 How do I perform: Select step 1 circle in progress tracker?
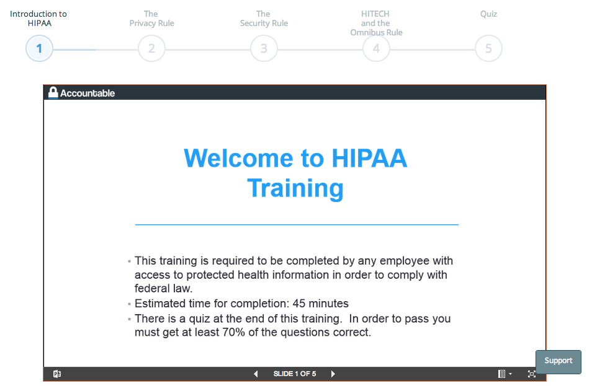(x=39, y=48)
